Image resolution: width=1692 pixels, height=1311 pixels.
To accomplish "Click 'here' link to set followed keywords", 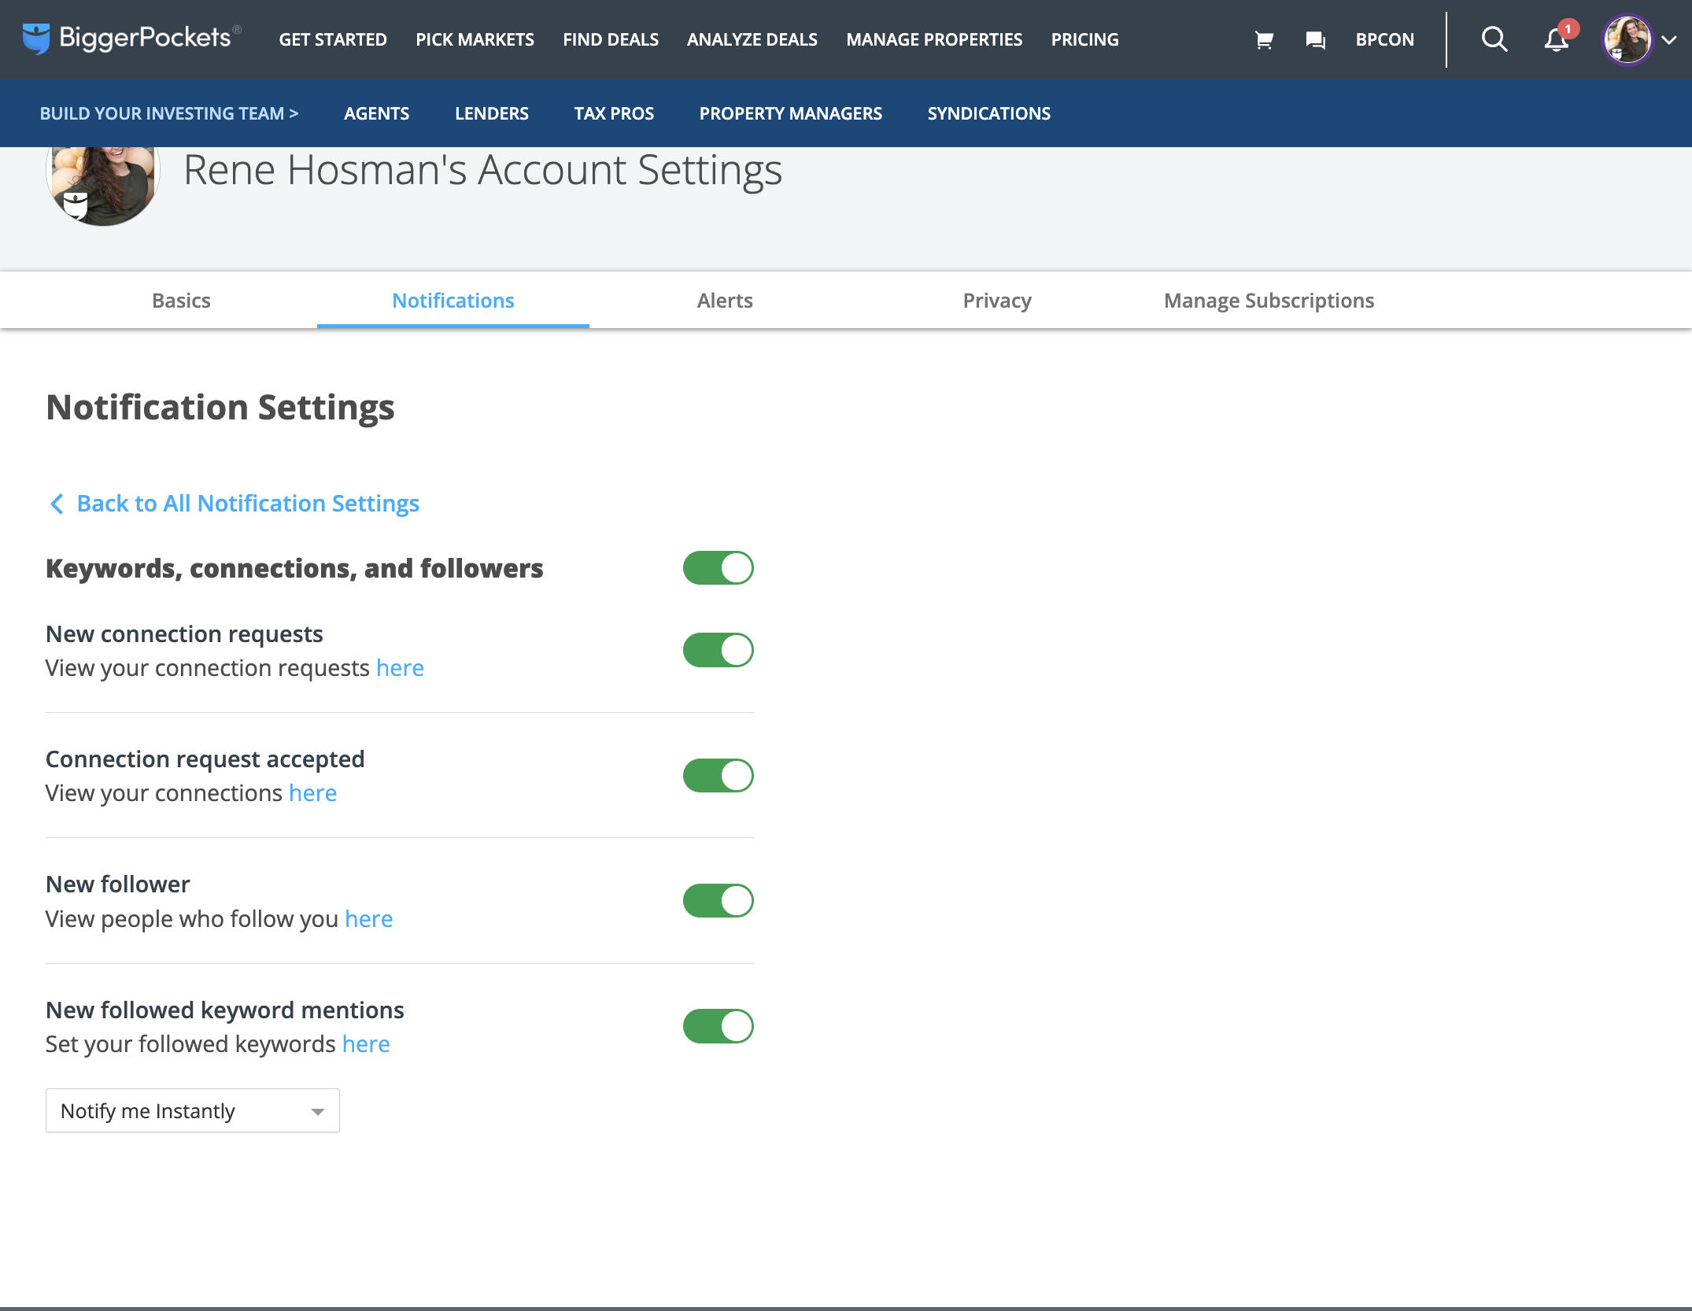I will click(x=366, y=1044).
